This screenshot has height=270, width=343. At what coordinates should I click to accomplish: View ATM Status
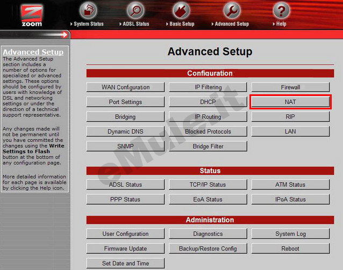pos(290,185)
